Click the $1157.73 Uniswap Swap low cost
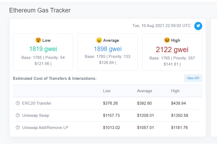The height and width of the screenshot is (144, 217). point(111,115)
